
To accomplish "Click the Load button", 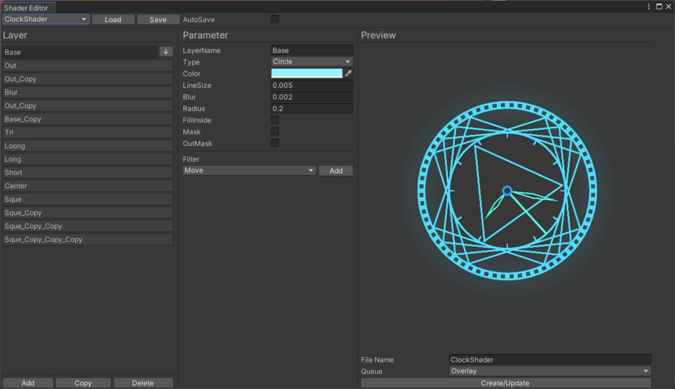I will coord(113,19).
